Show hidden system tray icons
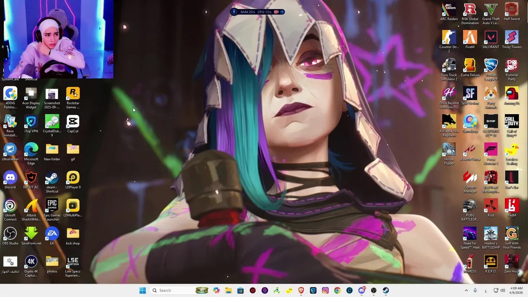Viewport: 528px width, 297px height. (x=467, y=290)
